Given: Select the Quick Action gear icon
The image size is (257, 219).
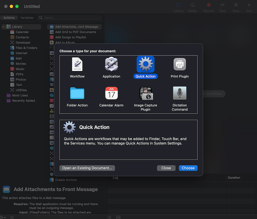Looking at the screenshot, I should click(146, 64).
